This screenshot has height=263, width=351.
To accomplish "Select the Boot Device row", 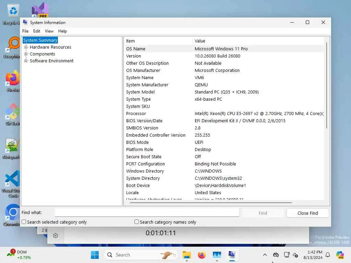I will click(x=224, y=185).
